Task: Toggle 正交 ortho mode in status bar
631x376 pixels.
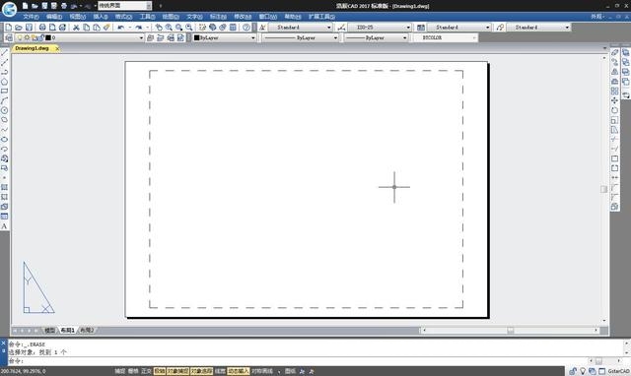Action: 146,371
